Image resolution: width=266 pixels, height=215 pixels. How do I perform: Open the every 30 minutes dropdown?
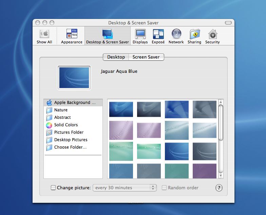(x=125, y=188)
